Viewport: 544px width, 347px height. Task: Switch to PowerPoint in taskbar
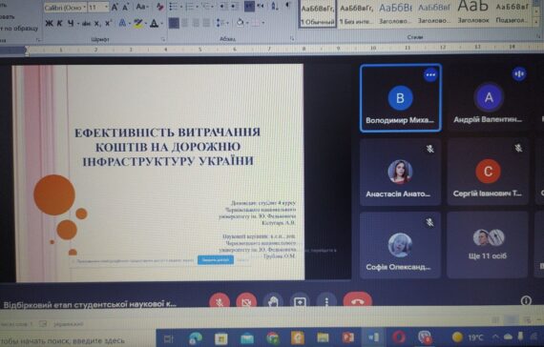coord(347,337)
